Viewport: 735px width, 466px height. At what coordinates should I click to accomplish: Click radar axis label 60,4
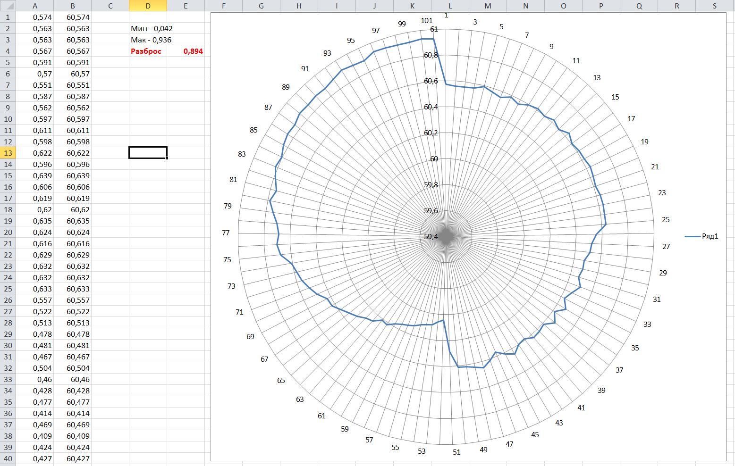click(x=431, y=107)
